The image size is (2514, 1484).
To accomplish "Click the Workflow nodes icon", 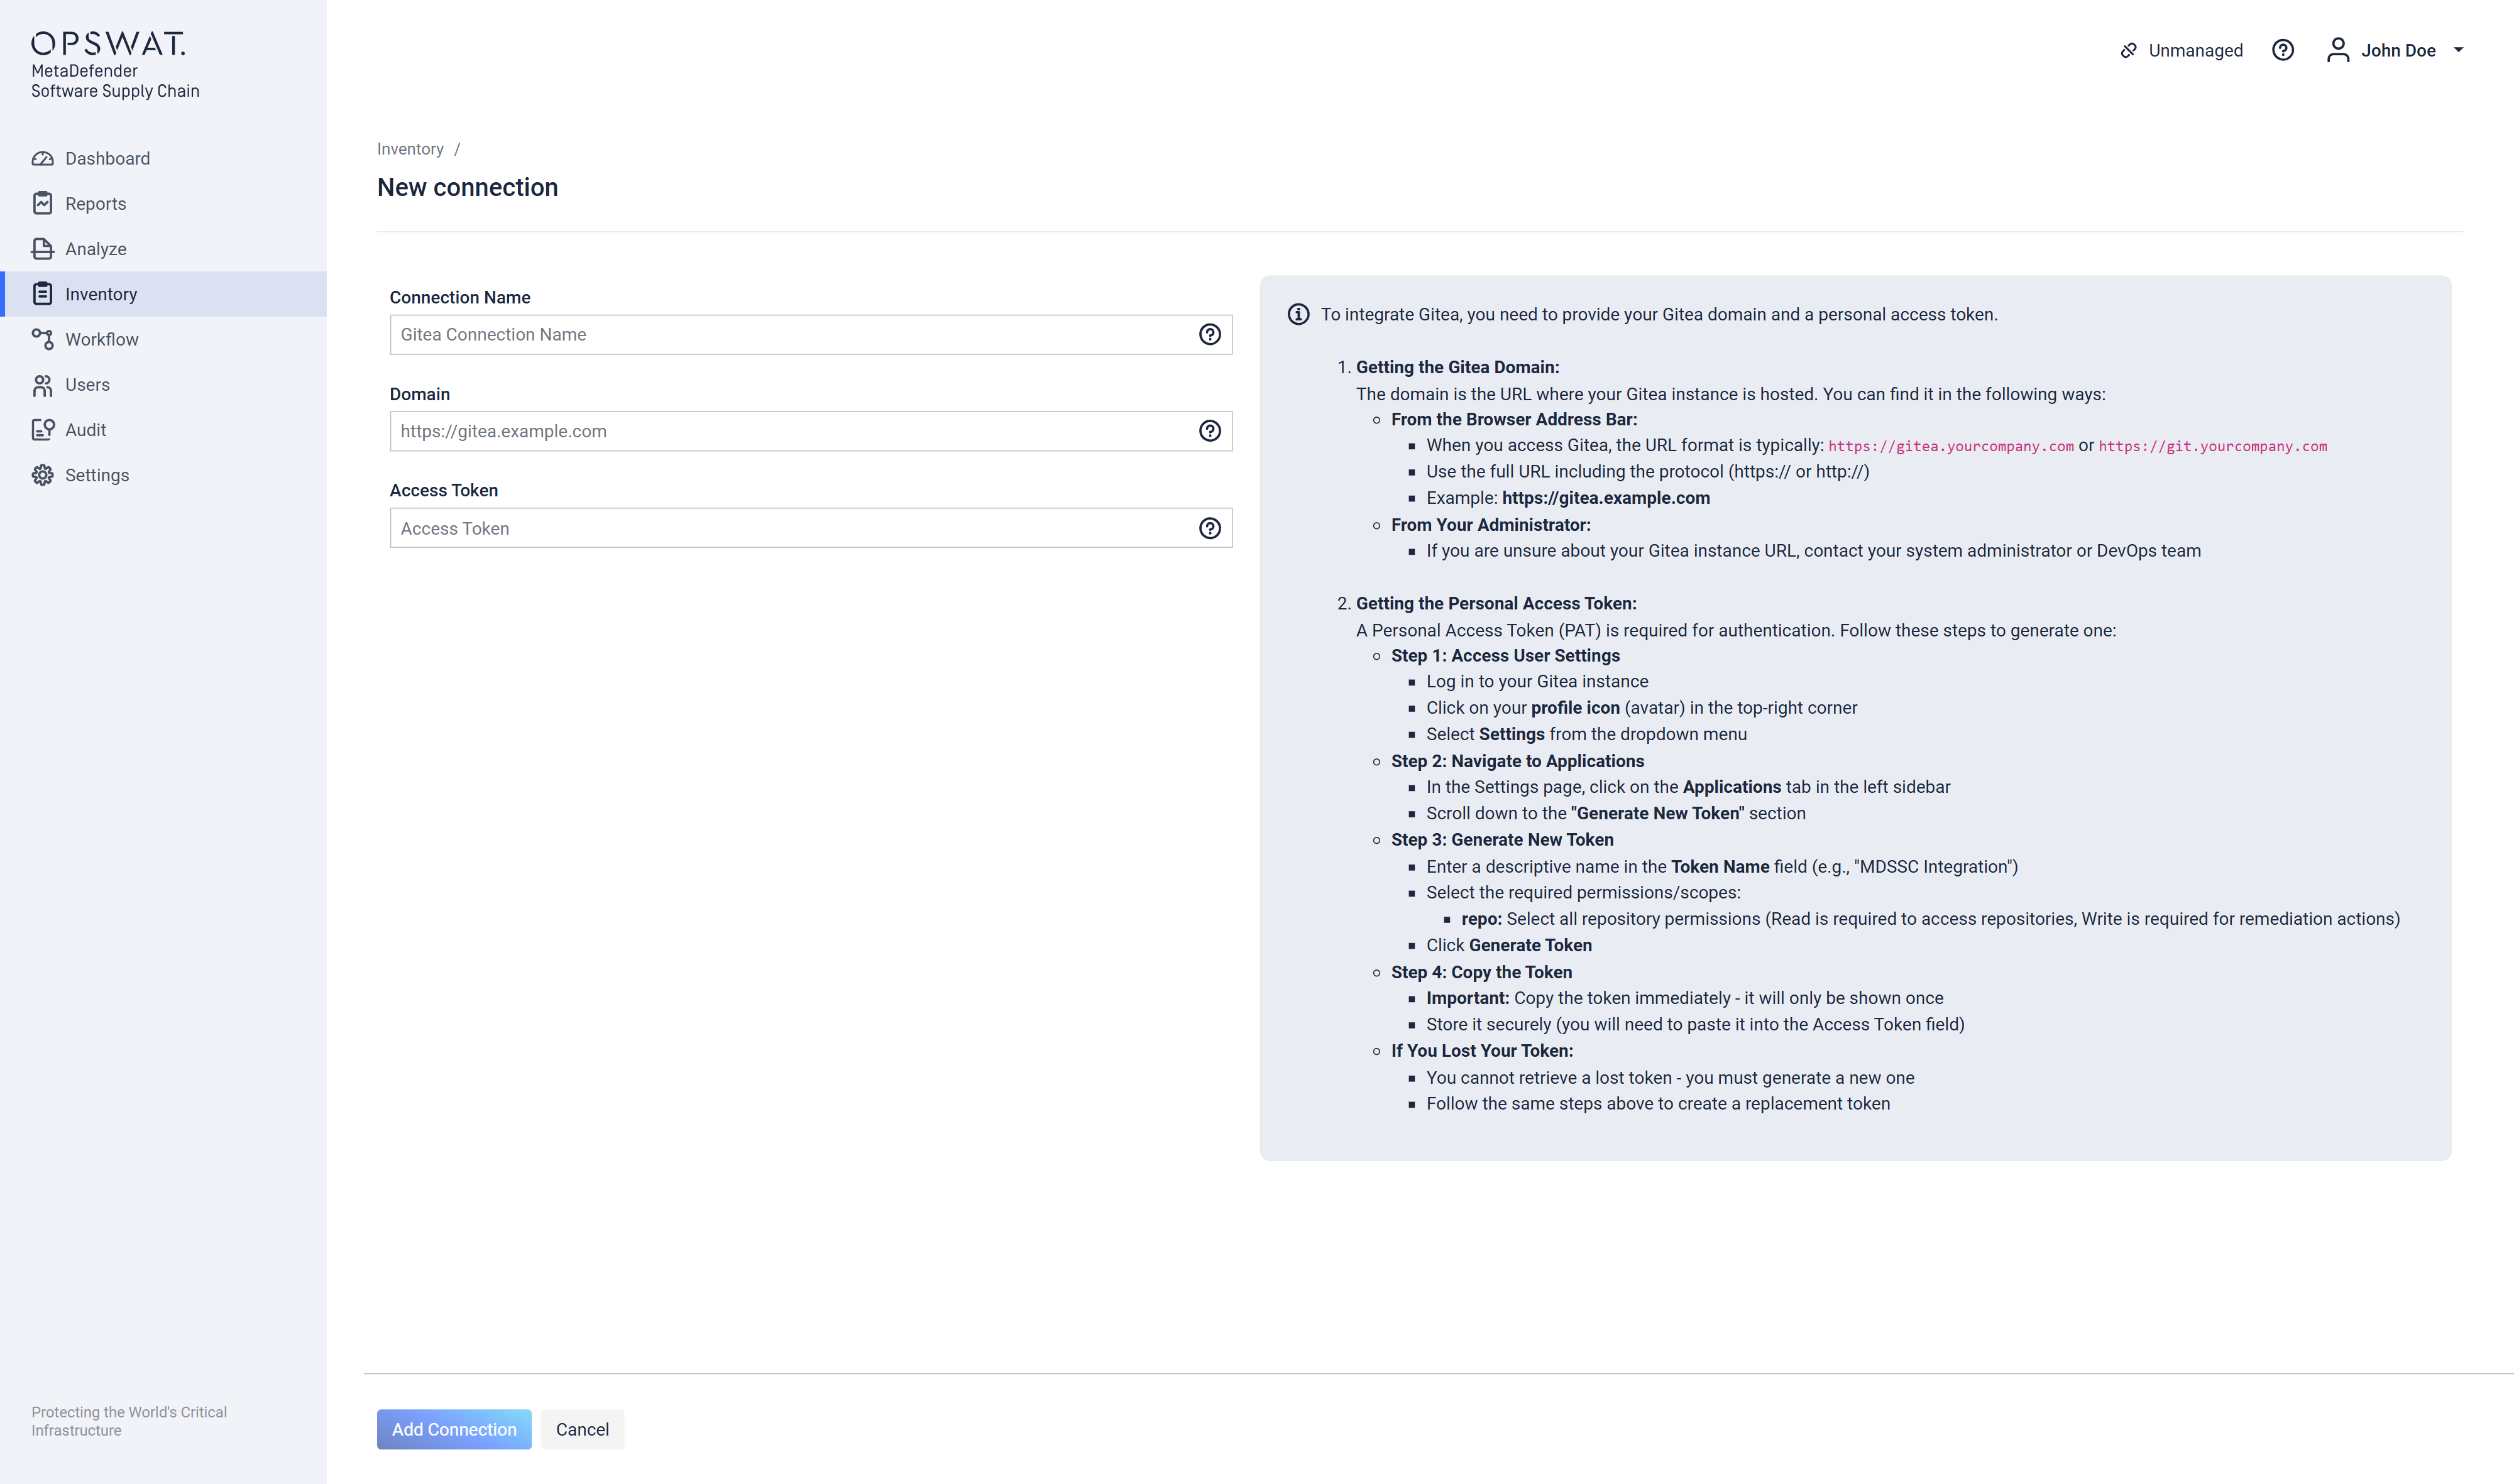I will click(x=42, y=340).
